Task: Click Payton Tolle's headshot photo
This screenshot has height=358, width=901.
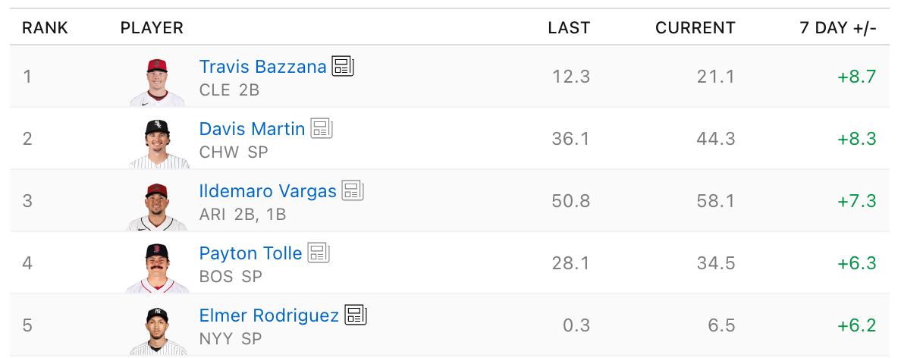Action: point(157,268)
